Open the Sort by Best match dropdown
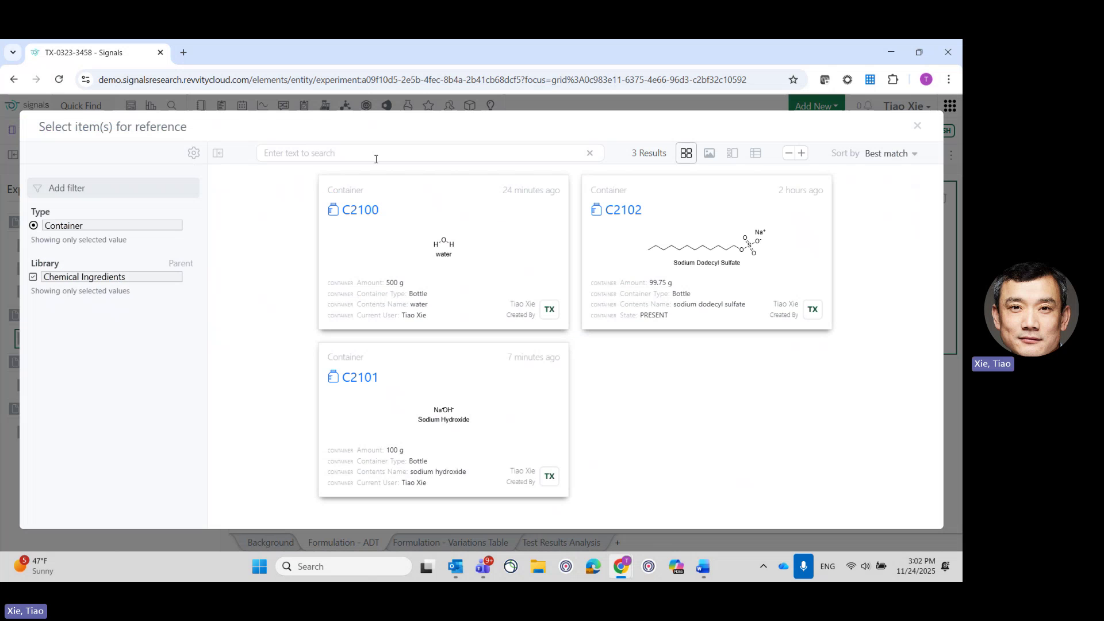Image resolution: width=1104 pixels, height=621 pixels. click(x=890, y=154)
